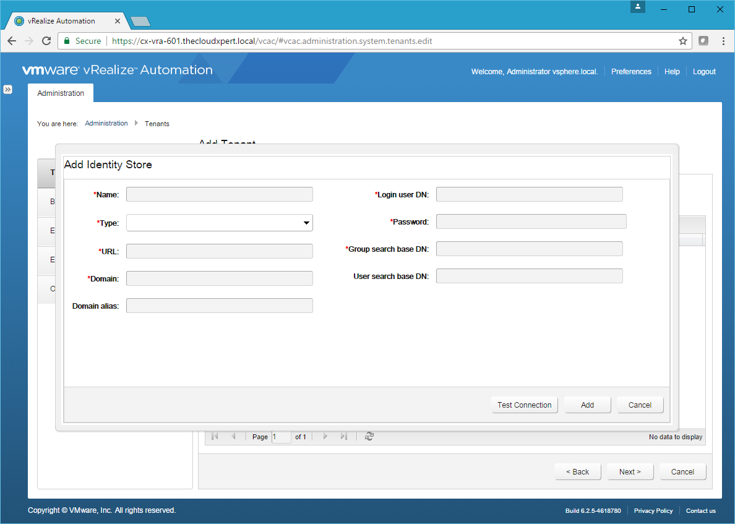Switch to the Administration tab
The image size is (735, 524).
[61, 93]
